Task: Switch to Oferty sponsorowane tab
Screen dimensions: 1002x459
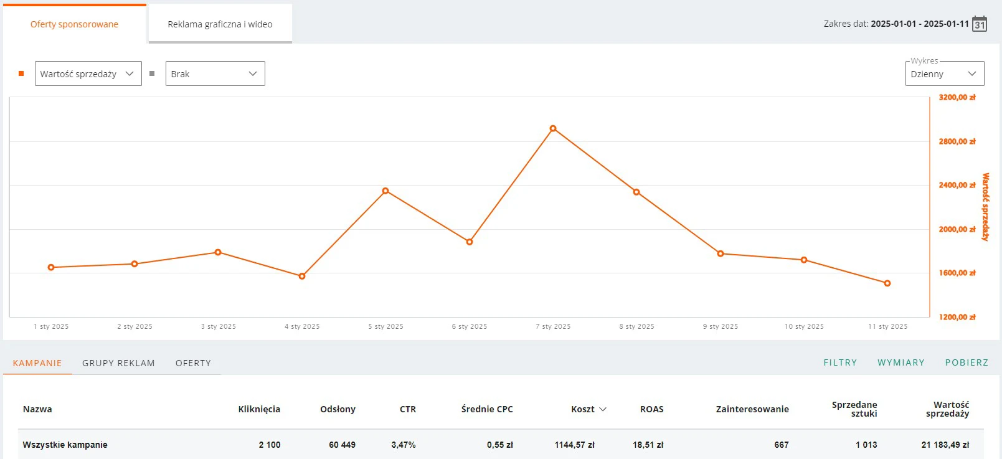Action: [x=74, y=24]
